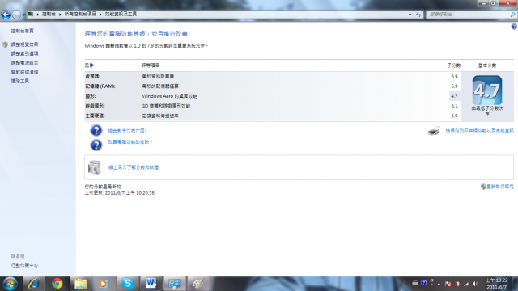Click the keyboard input method tray icon
Image resolution: width=518 pixels, height=291 pixels.
pos(415,283)
